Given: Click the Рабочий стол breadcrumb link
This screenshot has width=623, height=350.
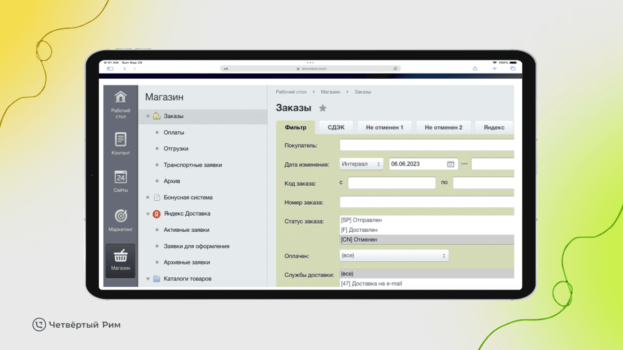Looking at the screenshot, I should [x=291, y=92].
